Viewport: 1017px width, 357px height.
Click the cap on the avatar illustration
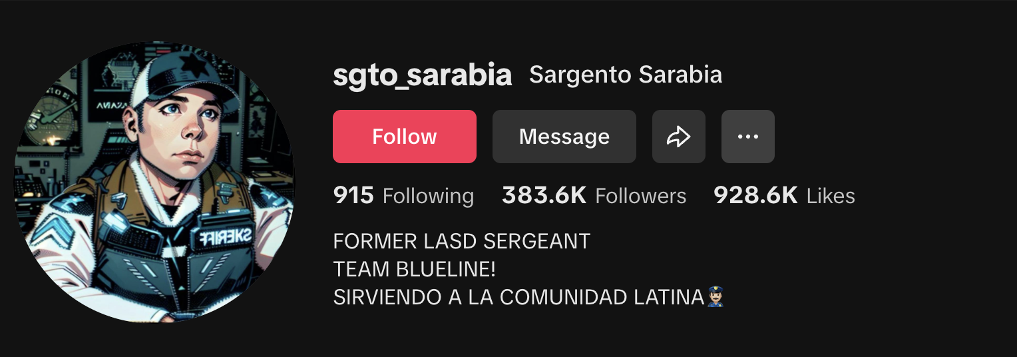(185, 80)
